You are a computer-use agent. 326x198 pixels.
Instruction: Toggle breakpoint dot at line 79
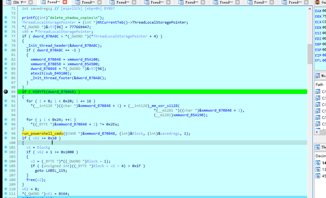(6, 45)
